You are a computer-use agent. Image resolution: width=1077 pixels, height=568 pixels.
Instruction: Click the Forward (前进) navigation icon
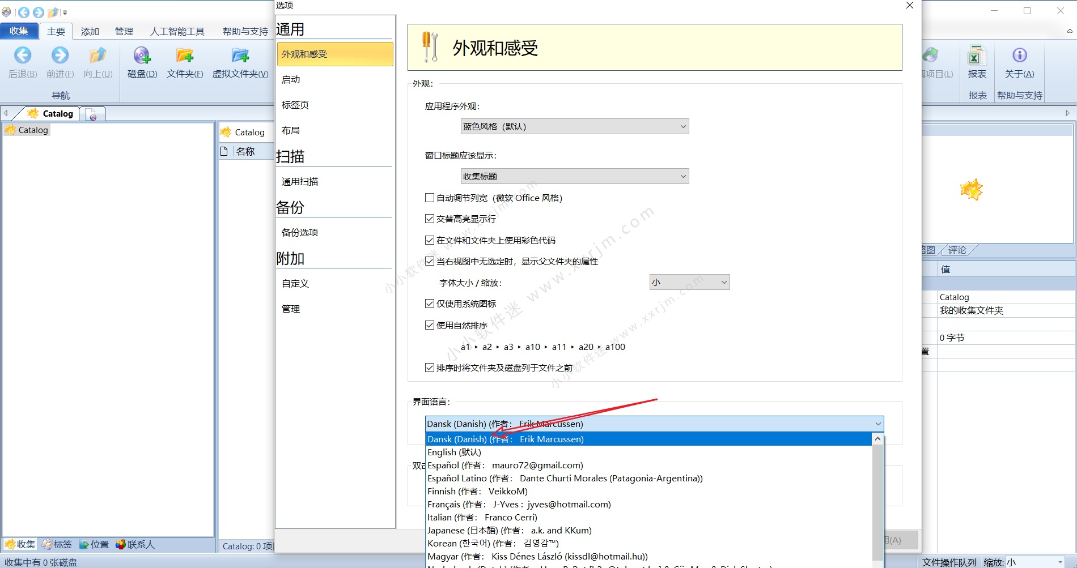coord(60,55)
